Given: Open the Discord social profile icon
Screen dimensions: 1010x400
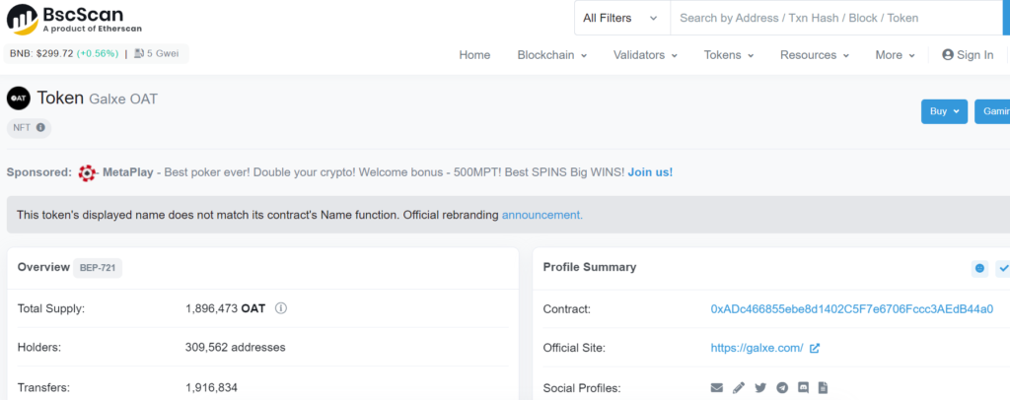Looking at the screenshot, I should 803,387.
